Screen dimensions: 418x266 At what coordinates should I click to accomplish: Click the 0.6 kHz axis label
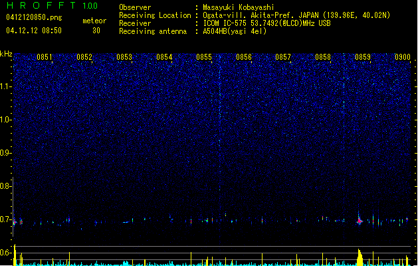click(6, 253)
